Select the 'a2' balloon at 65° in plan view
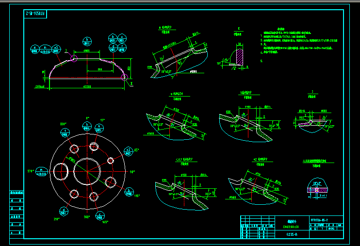 (x=128, y=150)
